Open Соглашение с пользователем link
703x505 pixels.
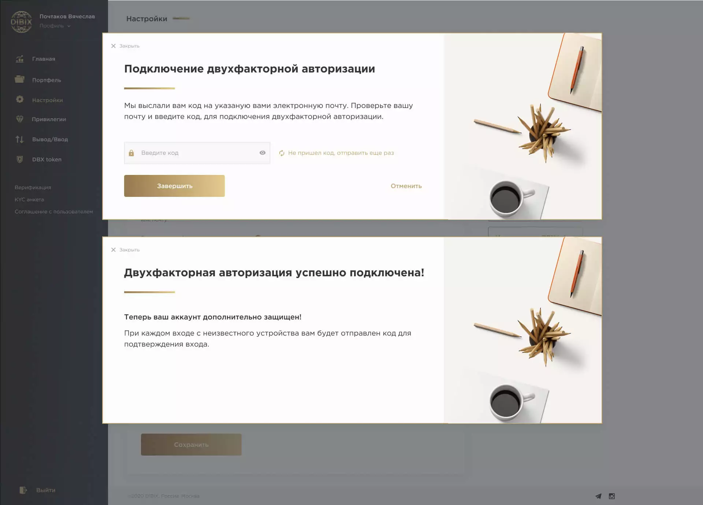tap(54, 212)
